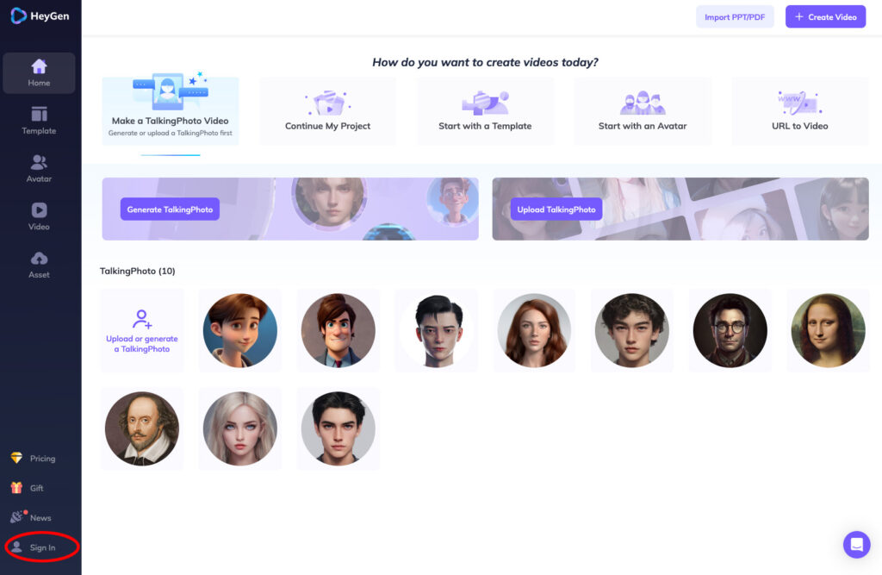The height and width of the screenshot is (575, 882).
Task: Open Pricing with the diamond icon
Action: click(34, 459)
